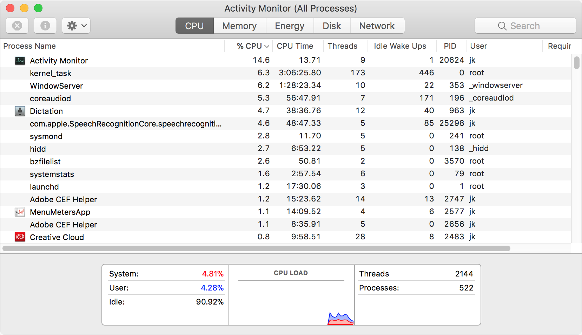582x335 pixels.
Task: Click the green zoom window button
Action: click(x=38, y=8)
